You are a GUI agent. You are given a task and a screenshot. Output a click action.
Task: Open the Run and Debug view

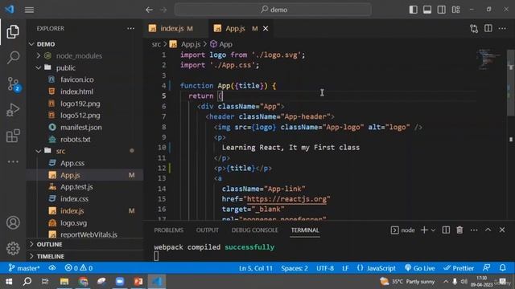[13, 110]
